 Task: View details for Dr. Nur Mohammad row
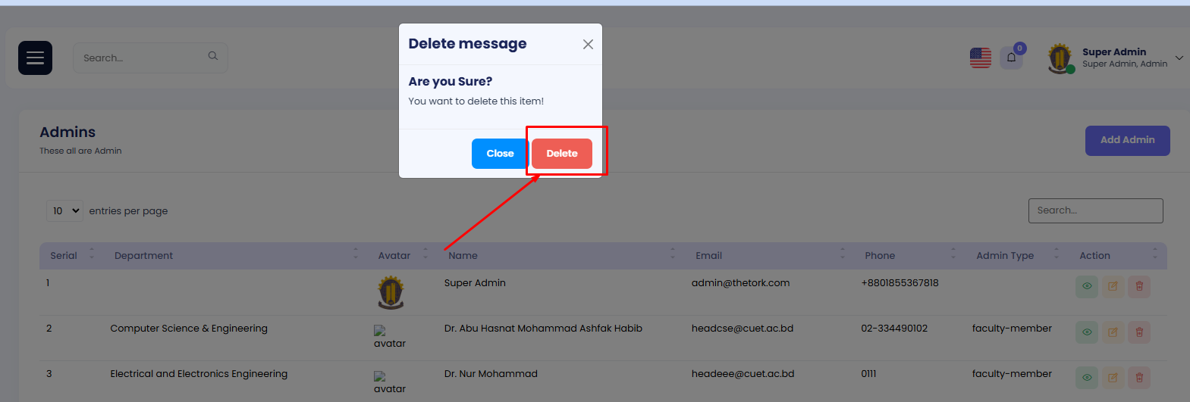click(x=1086, y=378)
